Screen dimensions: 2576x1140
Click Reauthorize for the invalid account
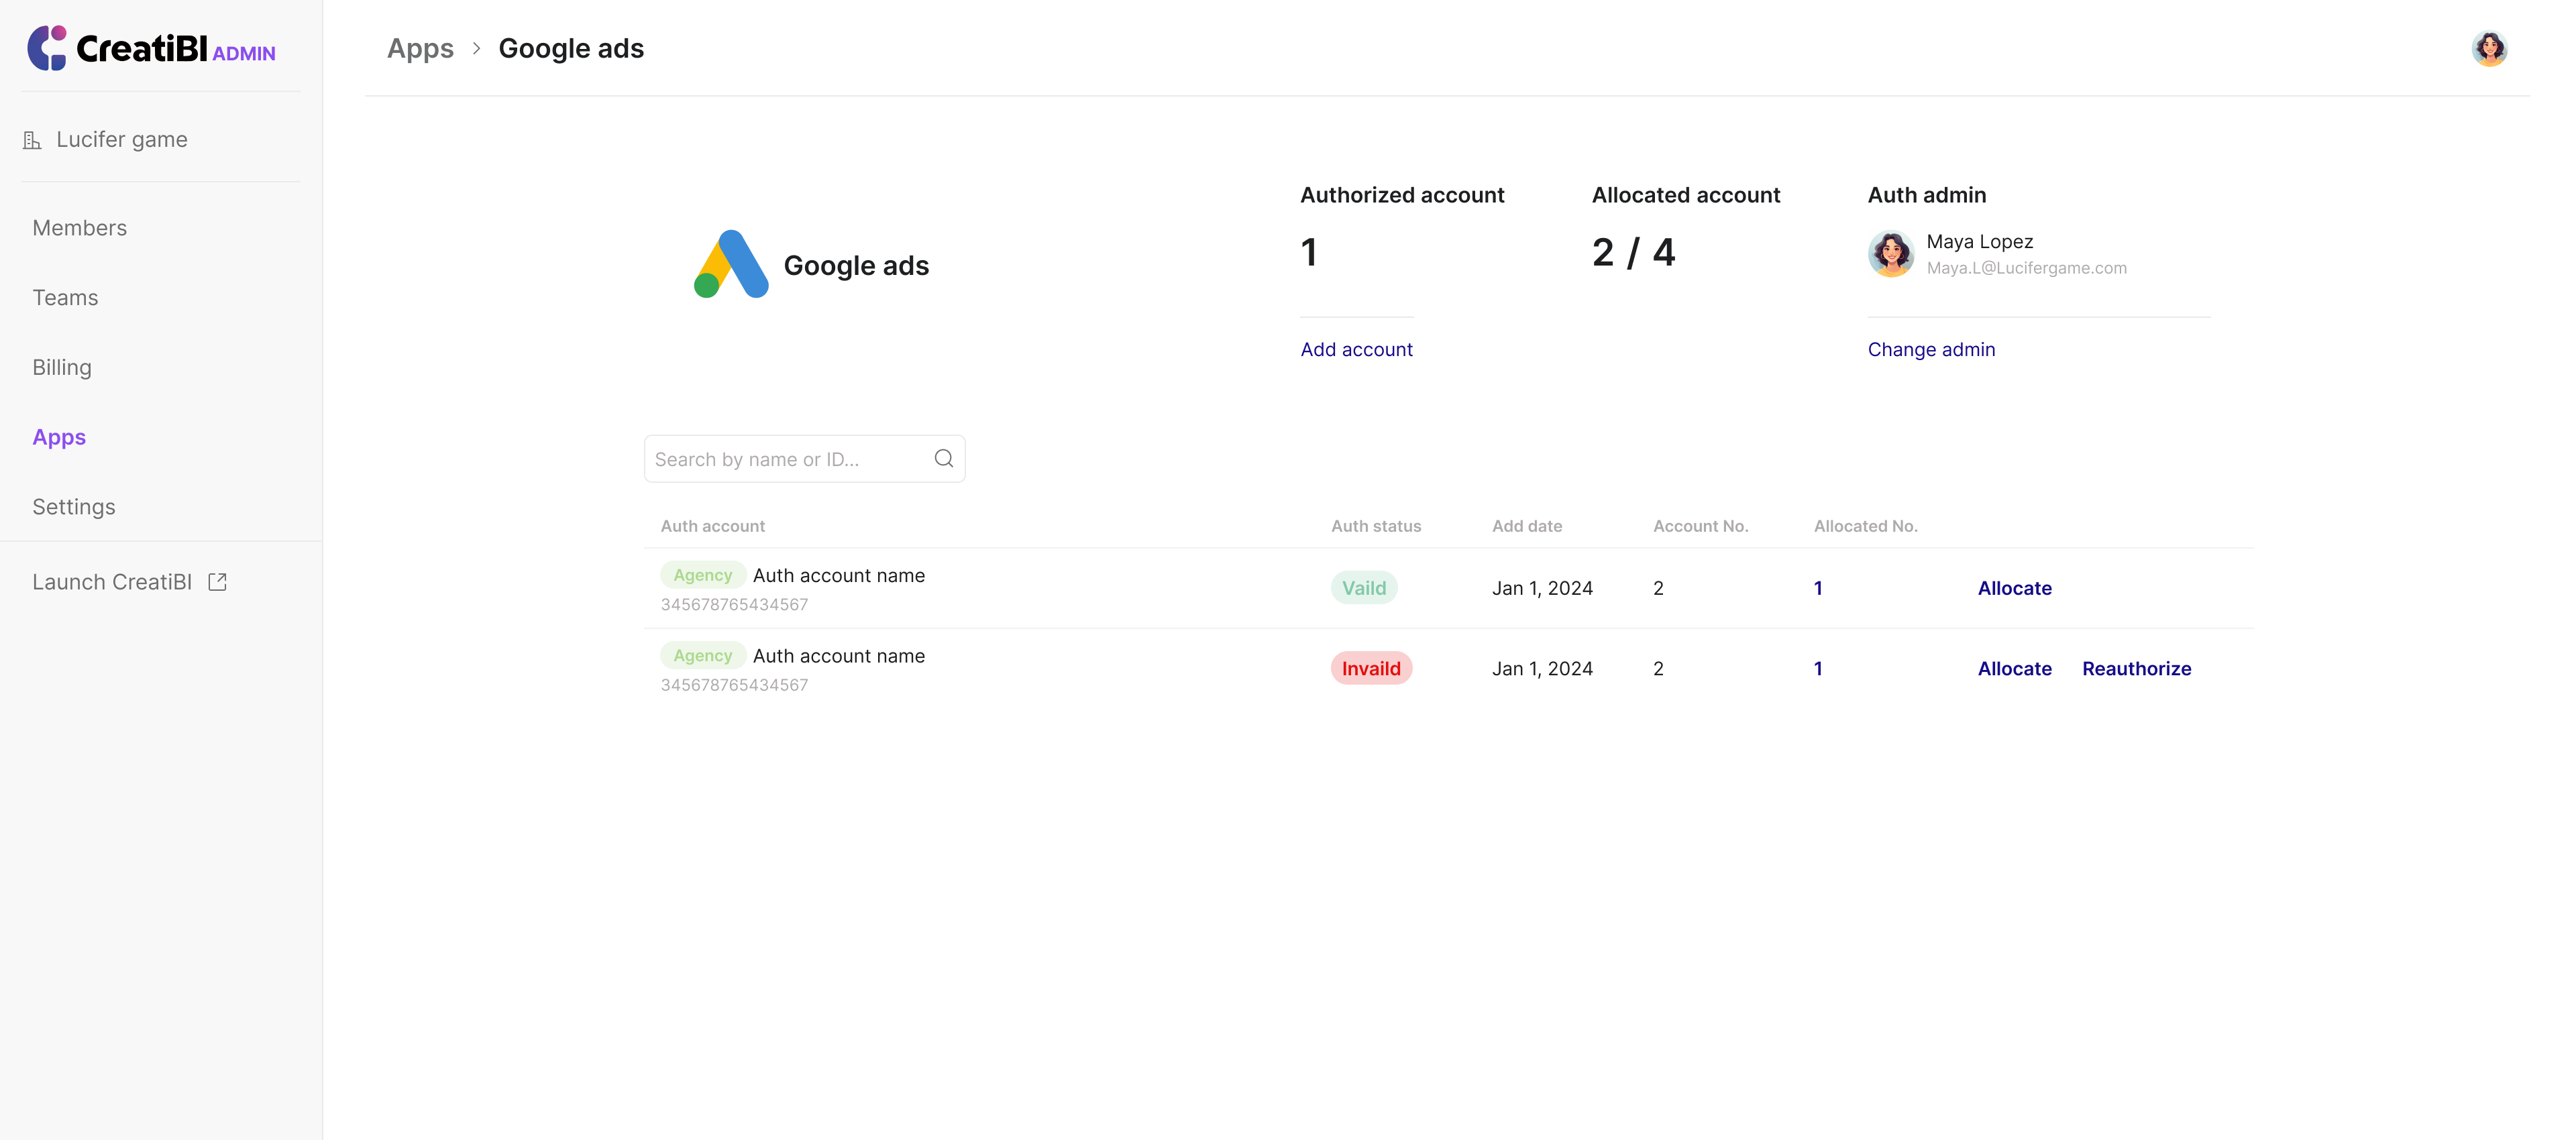(2136, 669)
